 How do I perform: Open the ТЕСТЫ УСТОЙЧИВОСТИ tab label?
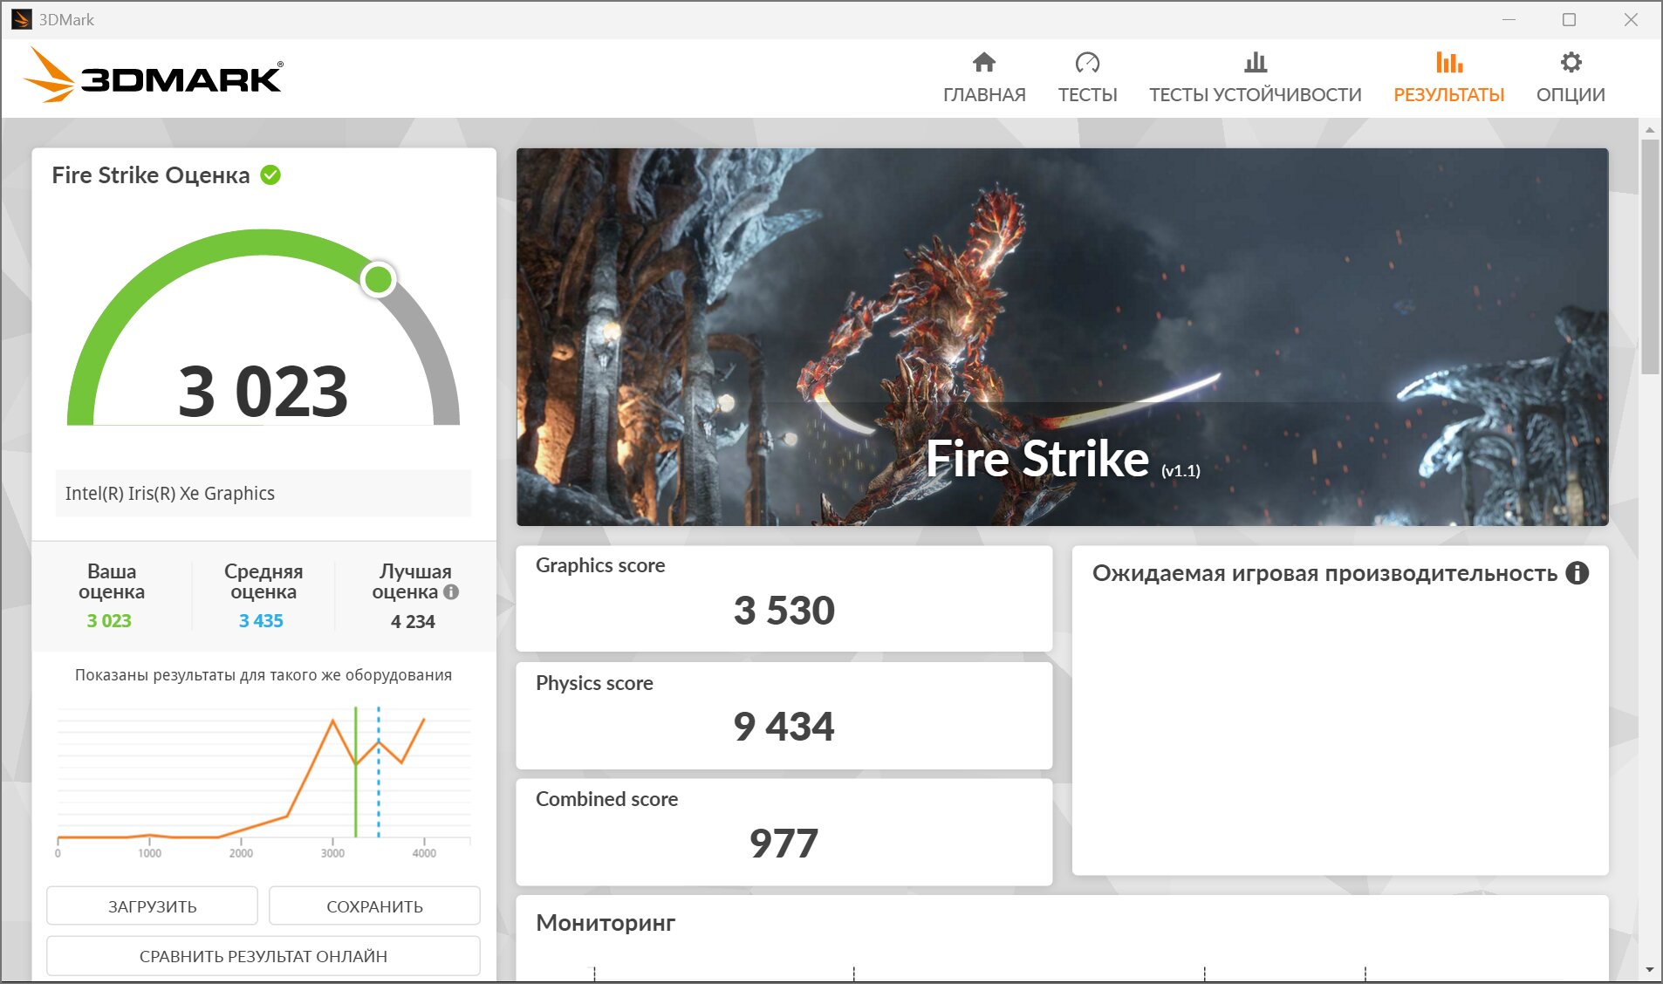coord(1255,94)
